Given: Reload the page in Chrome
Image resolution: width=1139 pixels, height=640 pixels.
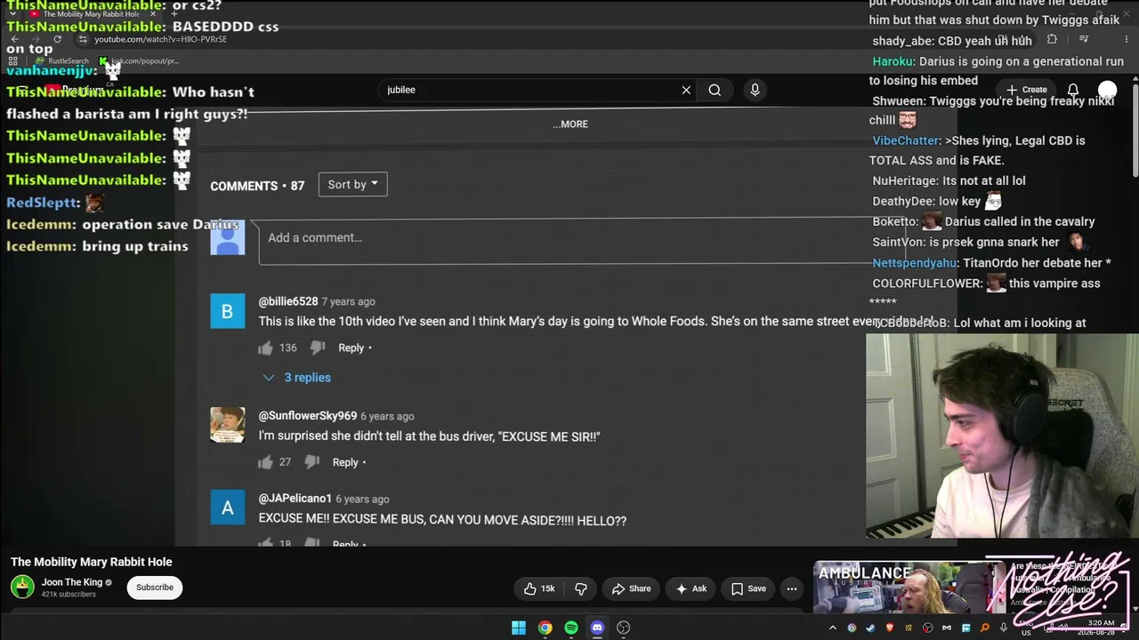Looking at the screenshot, I should click(57, 39).
